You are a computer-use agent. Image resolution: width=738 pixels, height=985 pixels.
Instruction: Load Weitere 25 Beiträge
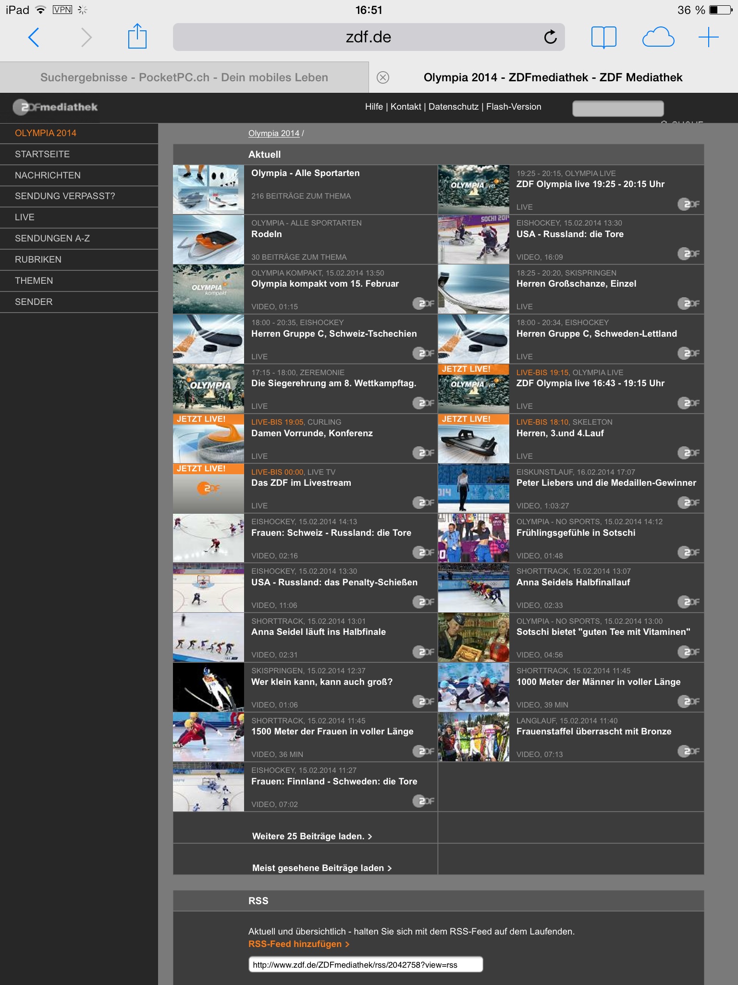(x=312, y=836)
